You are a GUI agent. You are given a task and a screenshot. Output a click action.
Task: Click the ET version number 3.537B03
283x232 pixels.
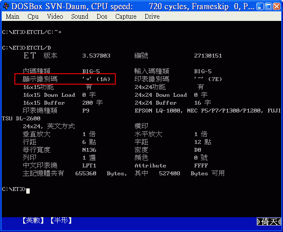pyautogui.click(x=96, y=56)
